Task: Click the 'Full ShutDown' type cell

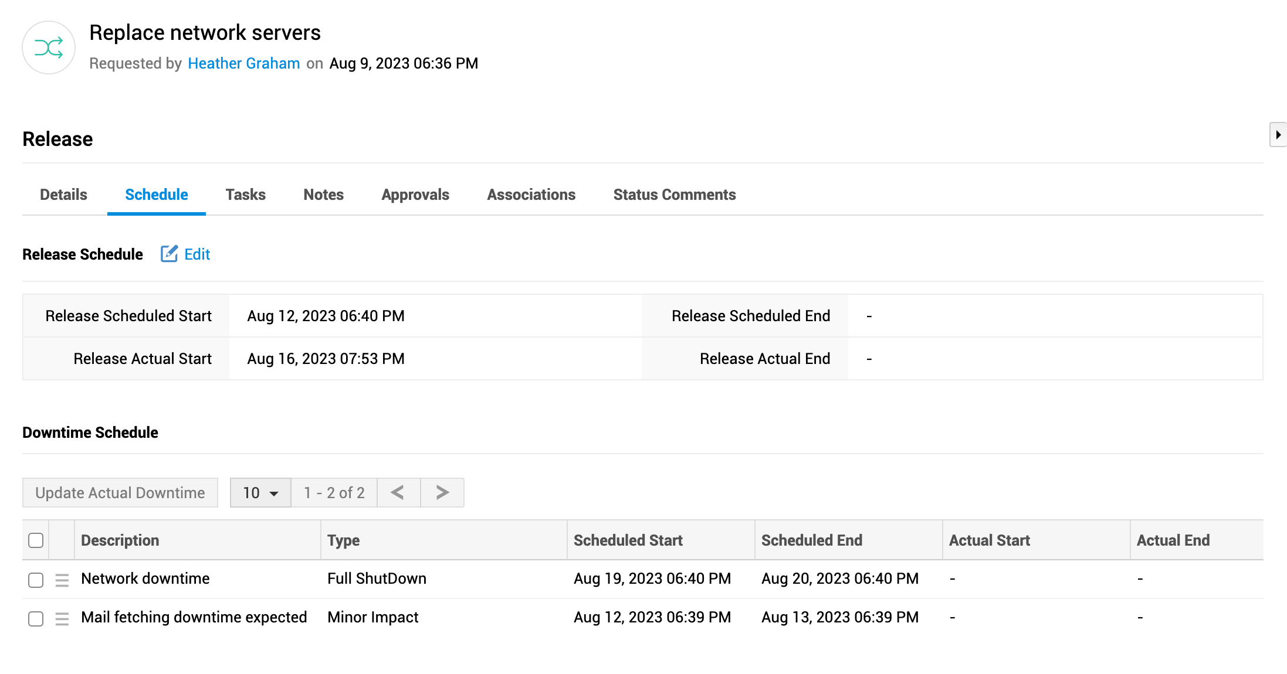Action: click(377, 578)
